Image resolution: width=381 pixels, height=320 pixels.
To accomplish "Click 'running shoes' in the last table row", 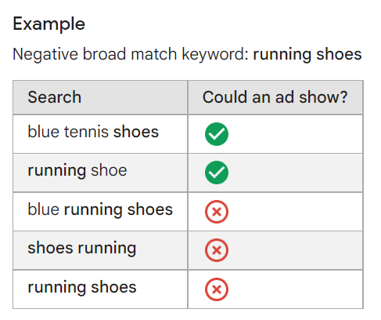I will (82, 287).
